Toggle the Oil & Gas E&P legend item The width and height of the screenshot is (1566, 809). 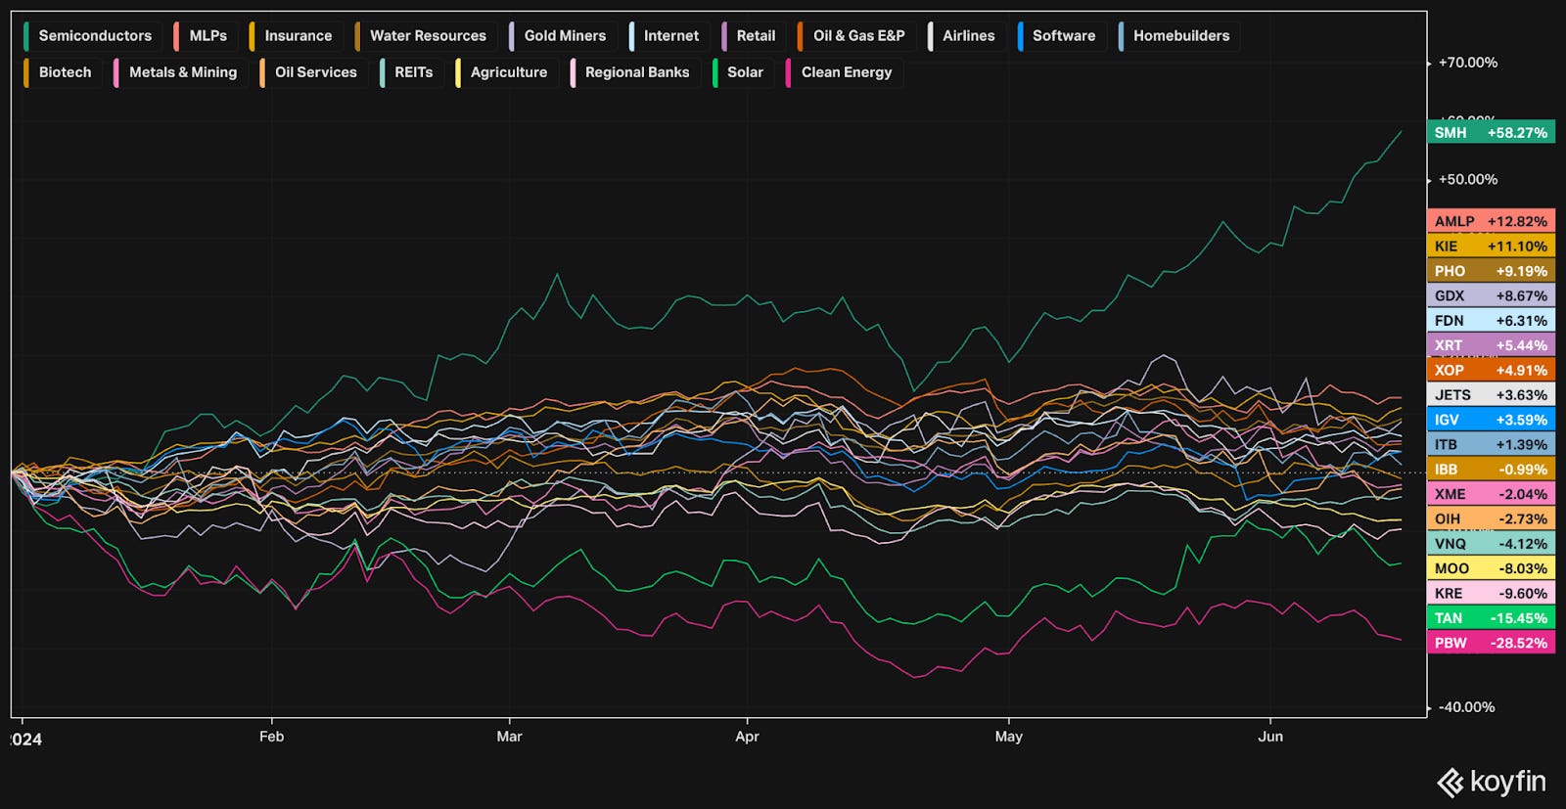(856, 36)
